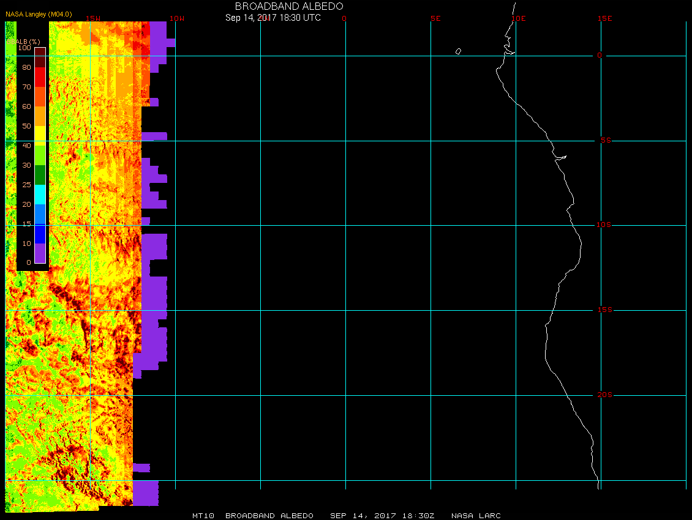Select the 10E longitude label
The image size is (692, 520).
click(518, 18)
